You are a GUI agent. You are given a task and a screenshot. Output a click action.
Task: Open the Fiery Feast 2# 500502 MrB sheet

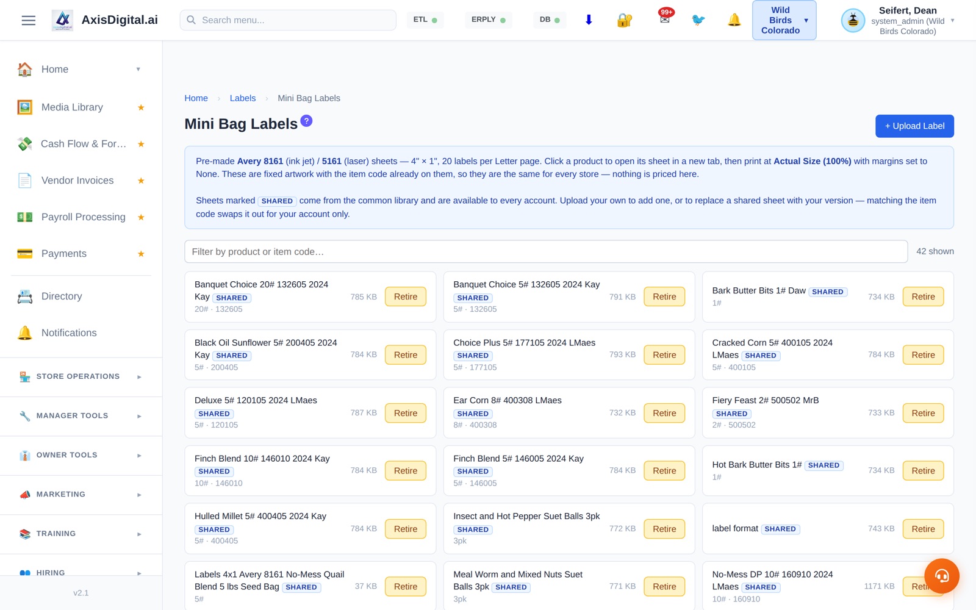(x=766, y=400)
